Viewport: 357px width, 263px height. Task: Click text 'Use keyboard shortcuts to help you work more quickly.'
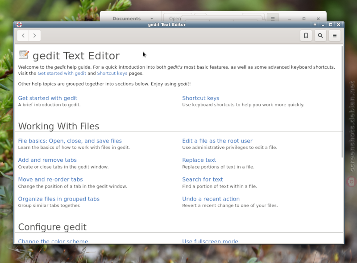(x=243, y=105)
